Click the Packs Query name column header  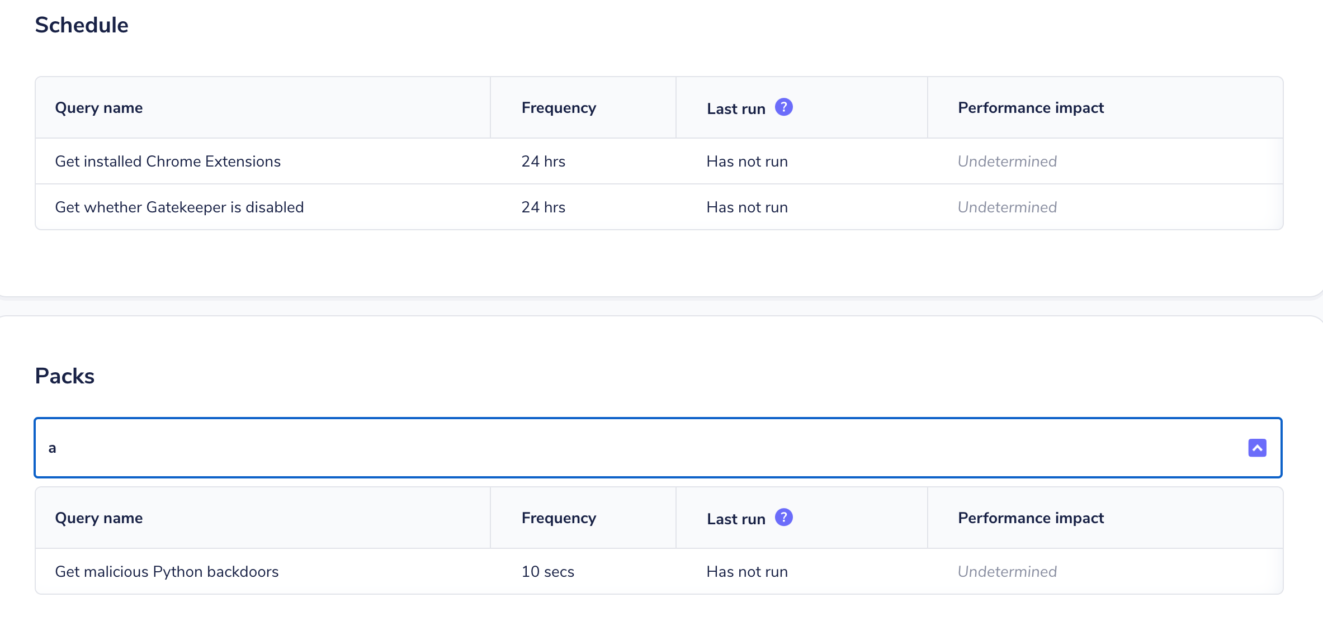tap(99, 518)
